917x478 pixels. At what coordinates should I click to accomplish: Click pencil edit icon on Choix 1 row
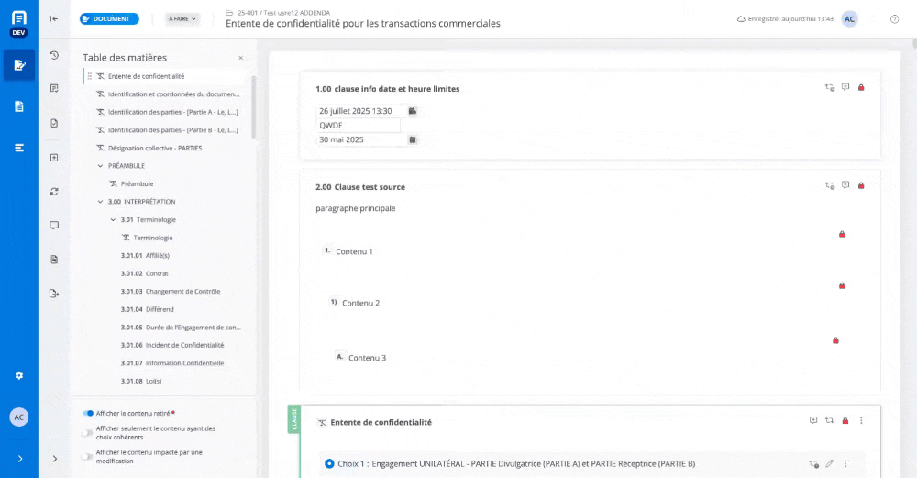click(829, 463)
